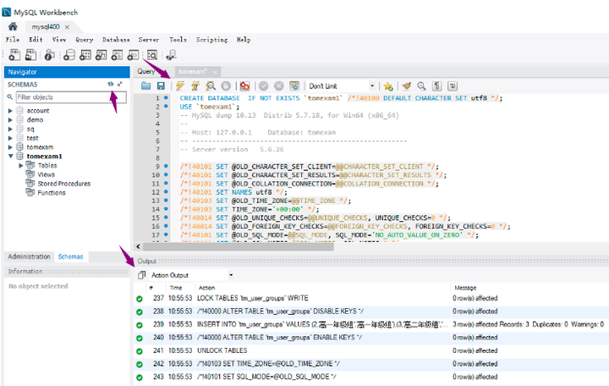Go to the Workbench home screen
This screenshot has width=609, height=386.
click(x=13, y=26)
